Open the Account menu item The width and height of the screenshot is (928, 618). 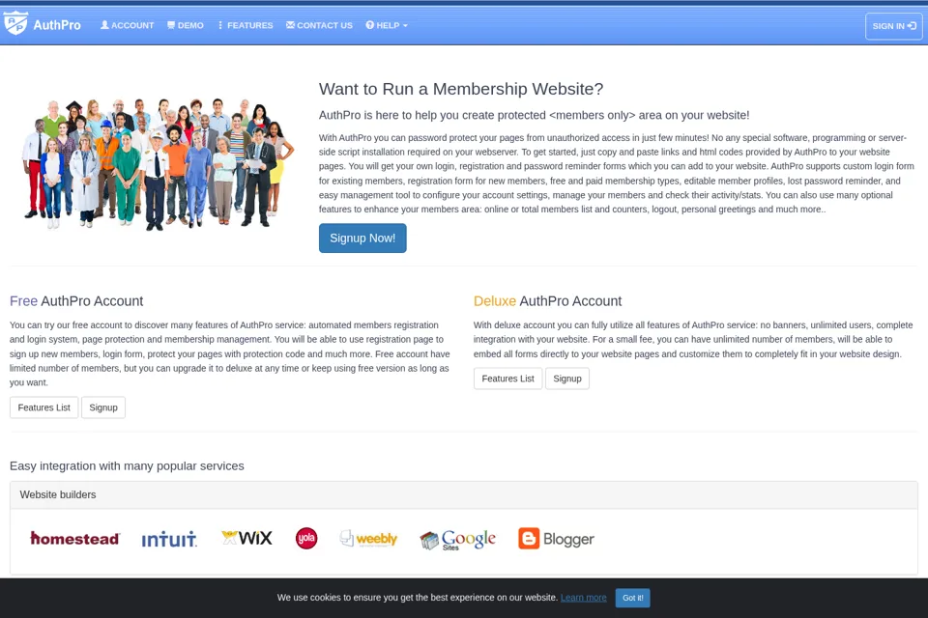[x=127, y=25]
